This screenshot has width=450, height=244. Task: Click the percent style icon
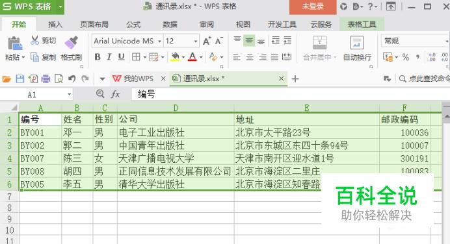[x=406, y=57]
